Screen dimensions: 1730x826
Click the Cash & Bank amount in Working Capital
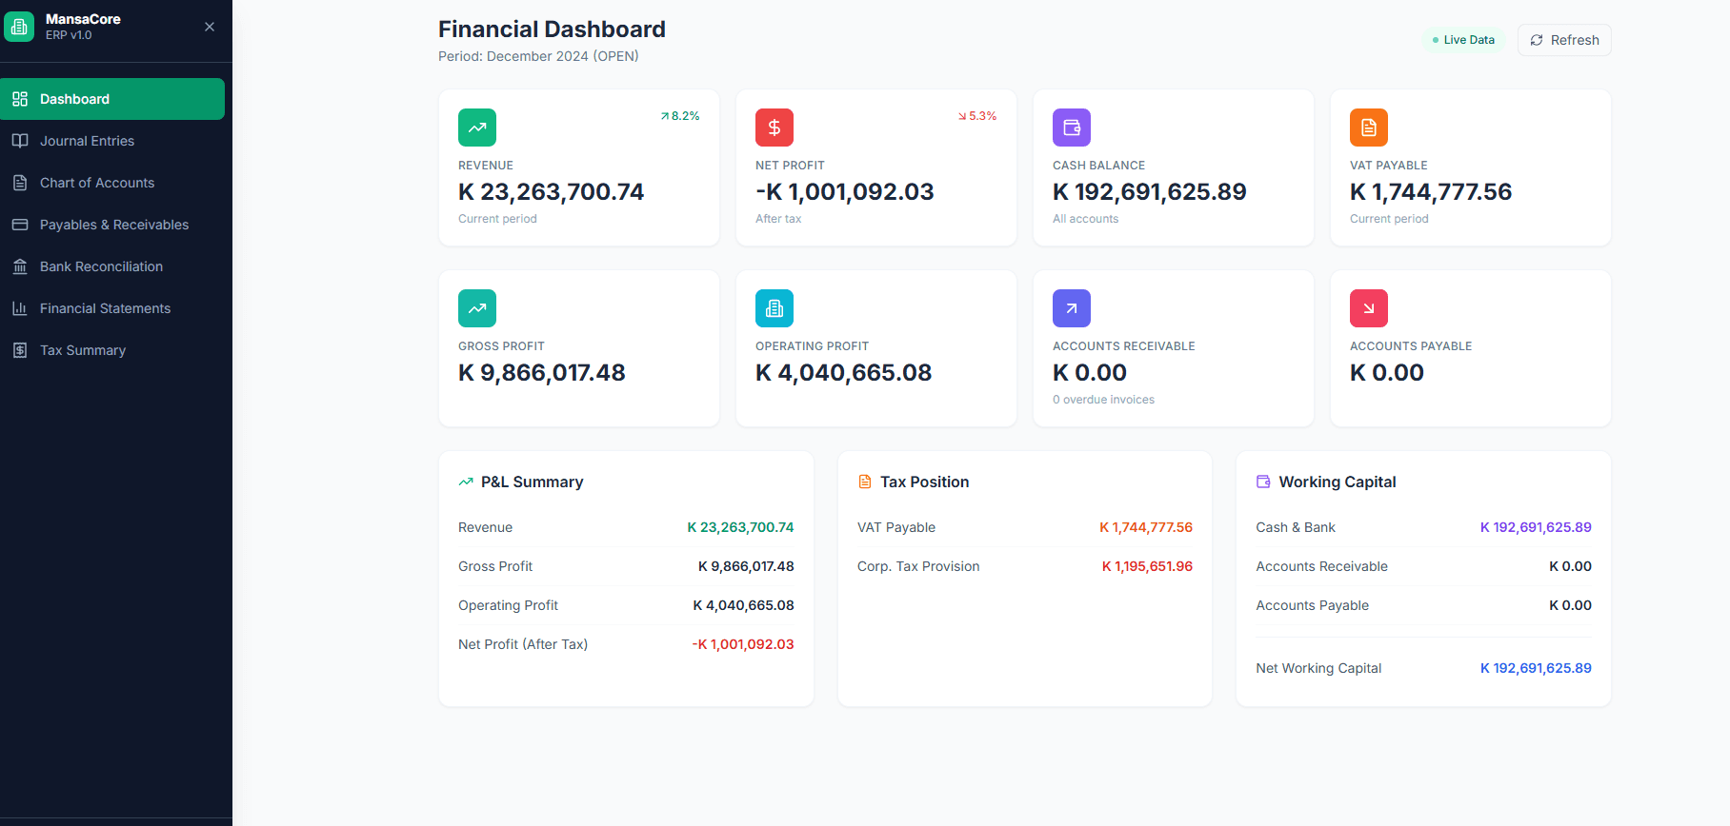(x=1536, y=527)
